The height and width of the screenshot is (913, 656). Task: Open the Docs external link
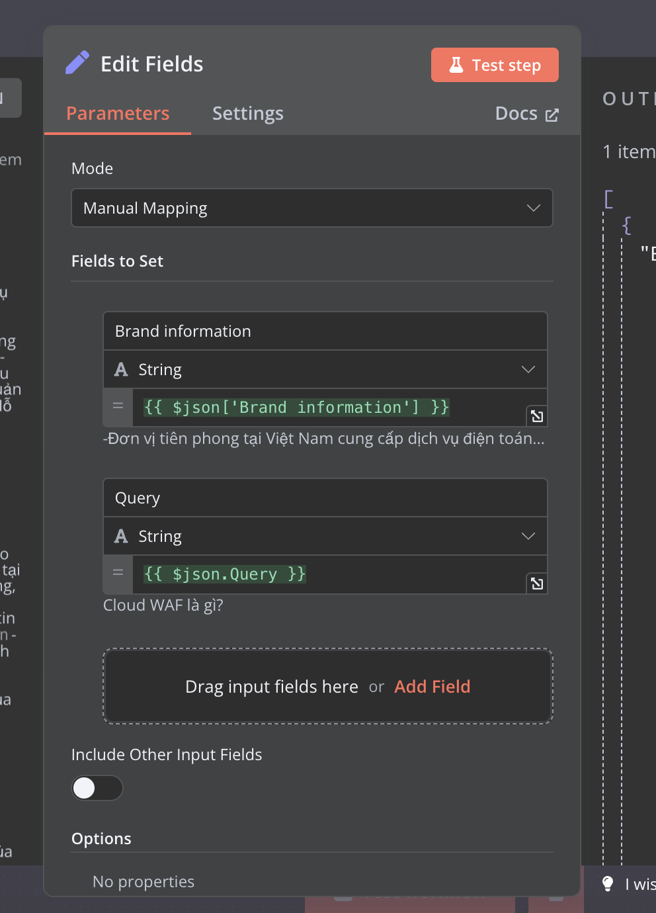(x=526, y=114)
